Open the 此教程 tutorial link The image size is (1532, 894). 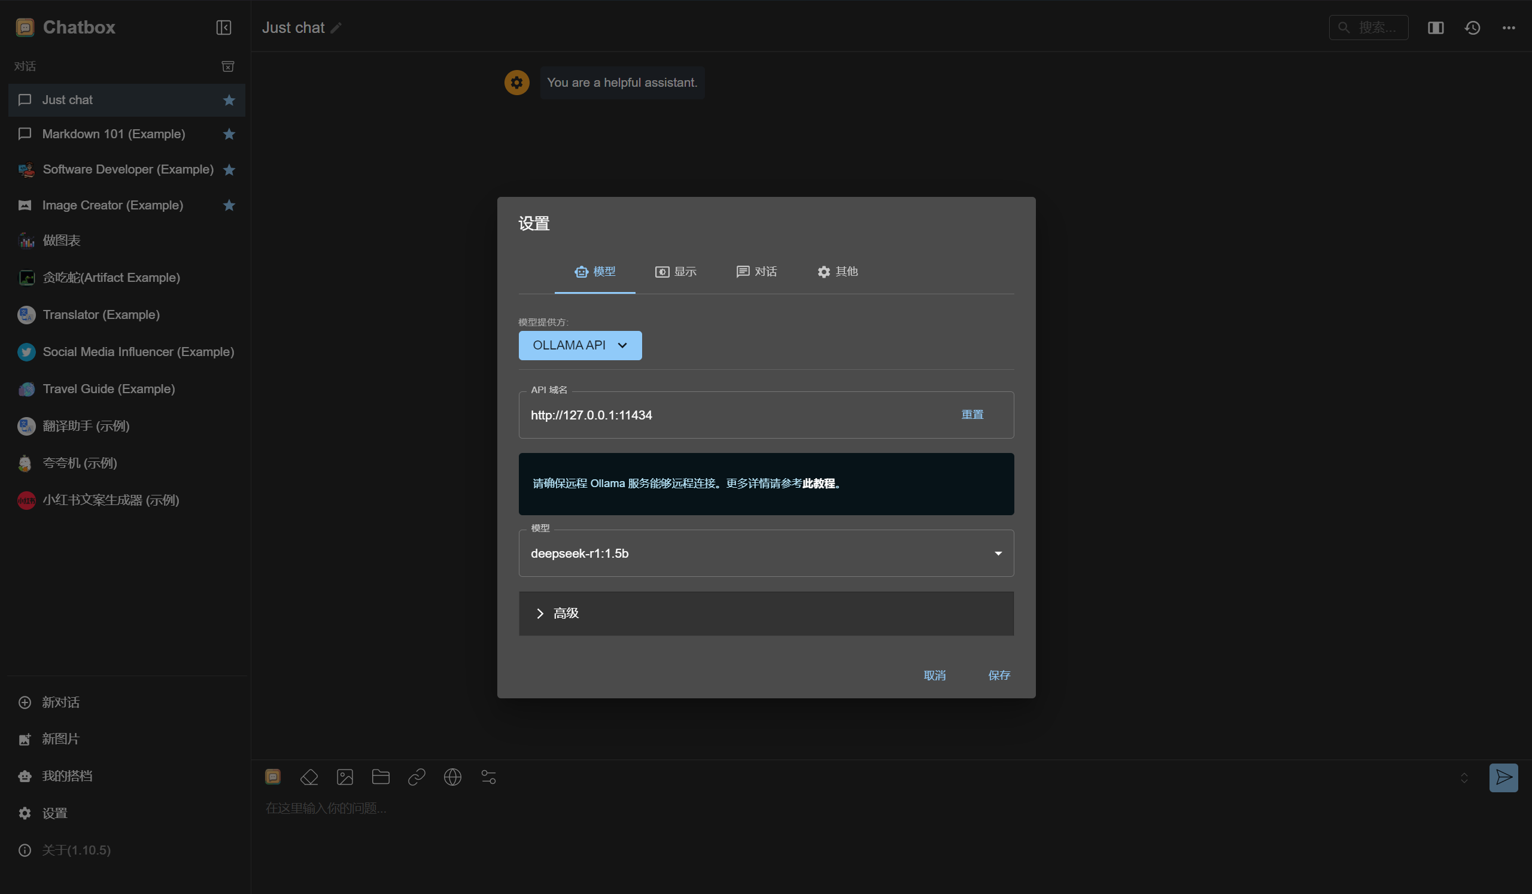click(x=818, y=484)
